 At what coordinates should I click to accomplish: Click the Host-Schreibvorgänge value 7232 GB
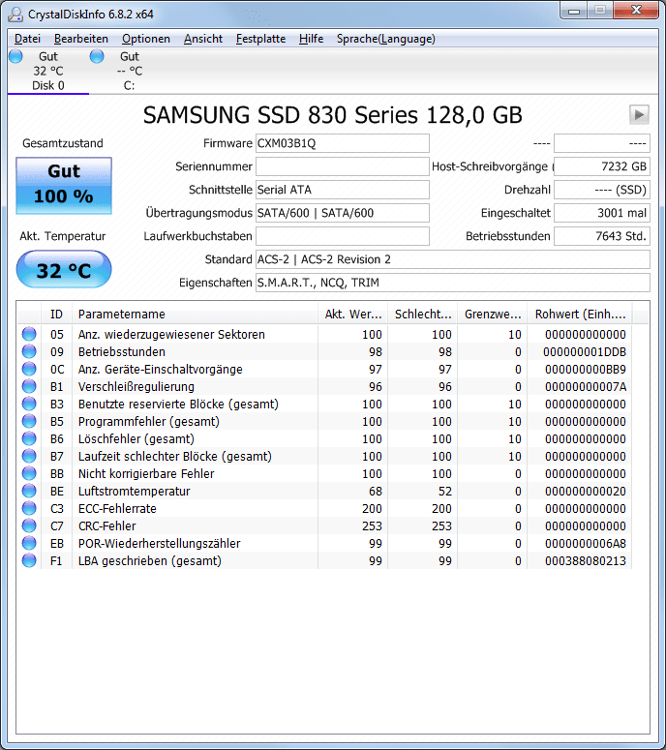coord(602,166)
